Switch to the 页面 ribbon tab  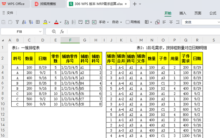[198, 13]
